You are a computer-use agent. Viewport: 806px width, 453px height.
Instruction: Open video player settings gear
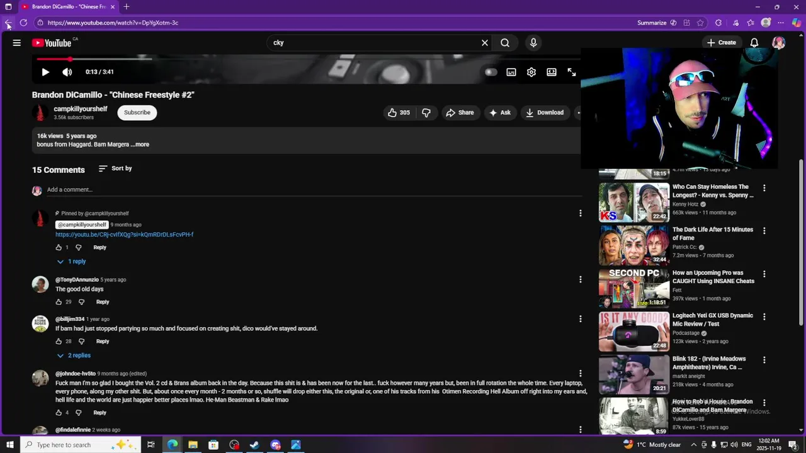531,72
